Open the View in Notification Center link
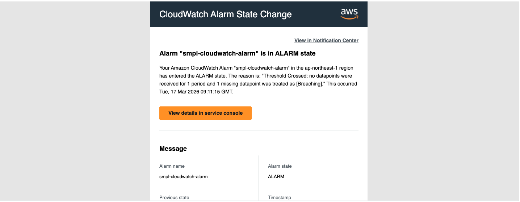 (326, 40)
